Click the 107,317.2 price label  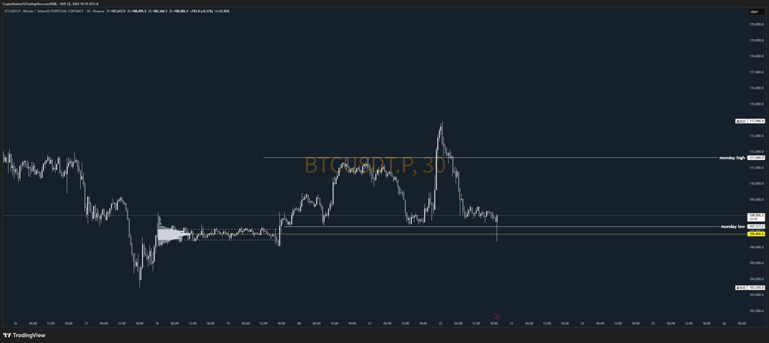(x=757, y=226)
